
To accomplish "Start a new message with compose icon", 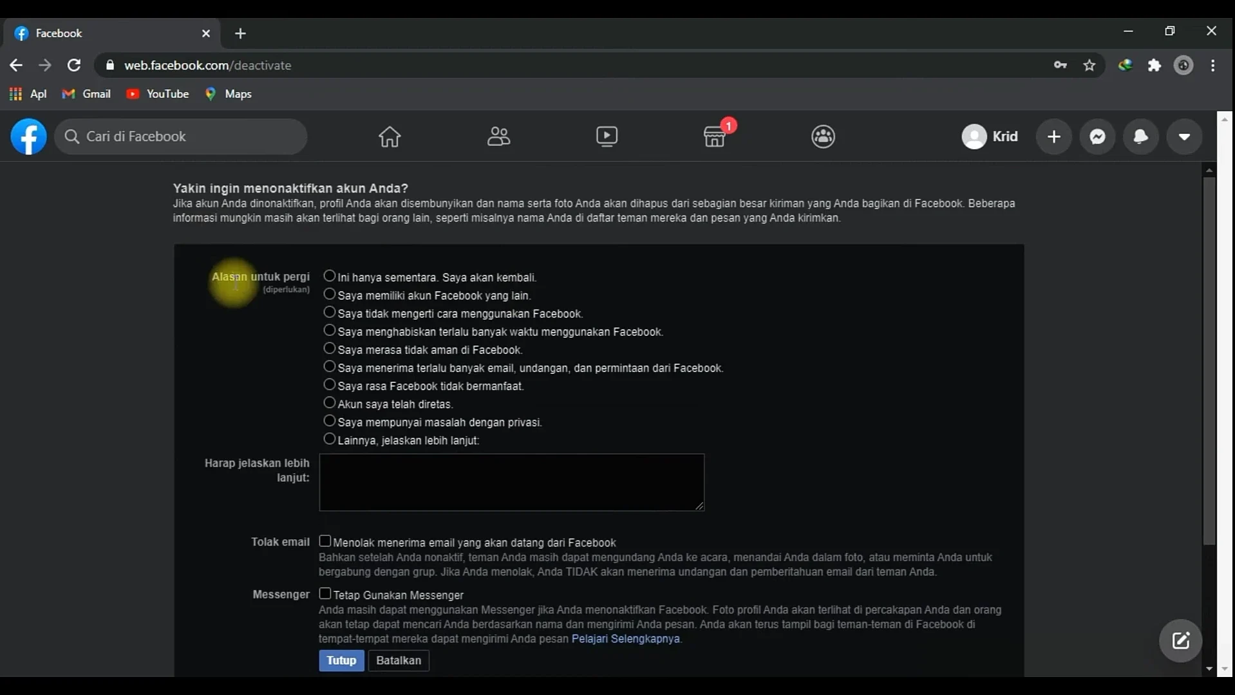I will [1180, 640].
